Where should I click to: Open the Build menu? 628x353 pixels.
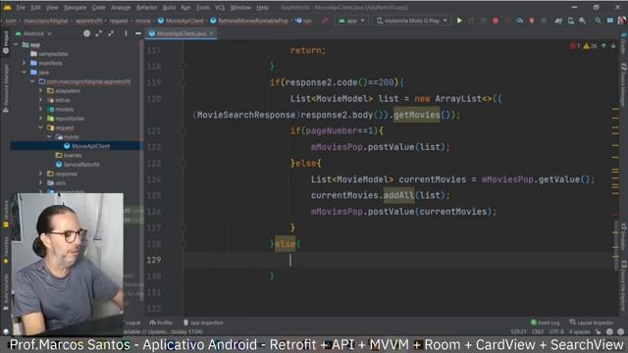[169, 7]
